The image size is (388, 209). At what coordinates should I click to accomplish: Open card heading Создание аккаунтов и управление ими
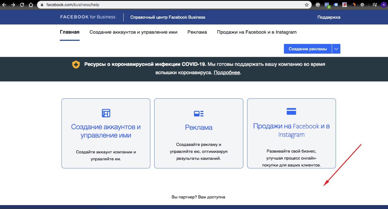pos(106,131)
